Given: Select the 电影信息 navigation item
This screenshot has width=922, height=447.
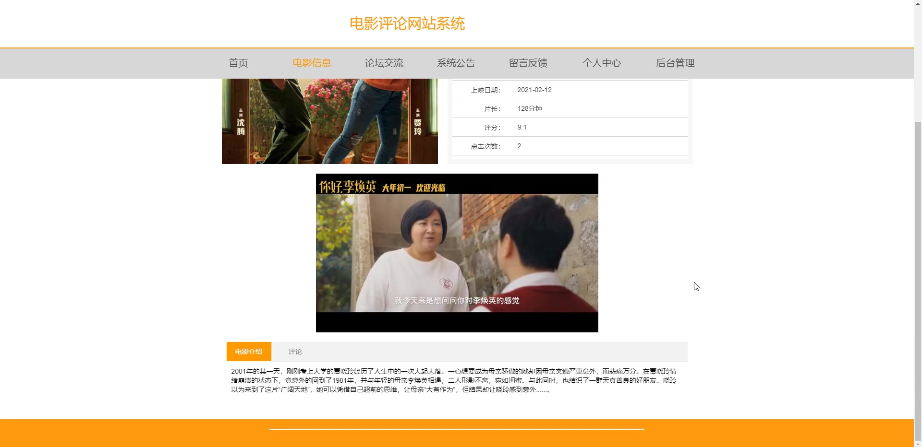Looking at the screenshot, I should click(x=312, y=63).
